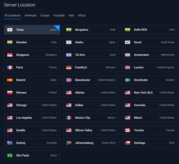Click the Israel flag icon for Tel Aviv
This screenshot has width=179, height=164.
click(69, 55)
